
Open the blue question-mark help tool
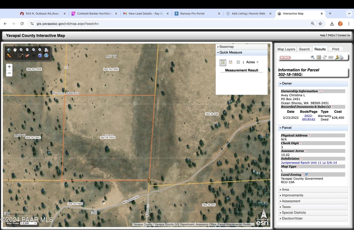[x=40, y=55]
